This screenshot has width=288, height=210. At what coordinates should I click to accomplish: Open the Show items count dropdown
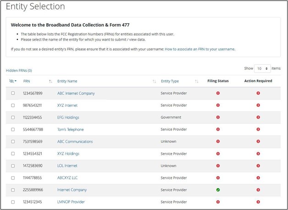263,68
